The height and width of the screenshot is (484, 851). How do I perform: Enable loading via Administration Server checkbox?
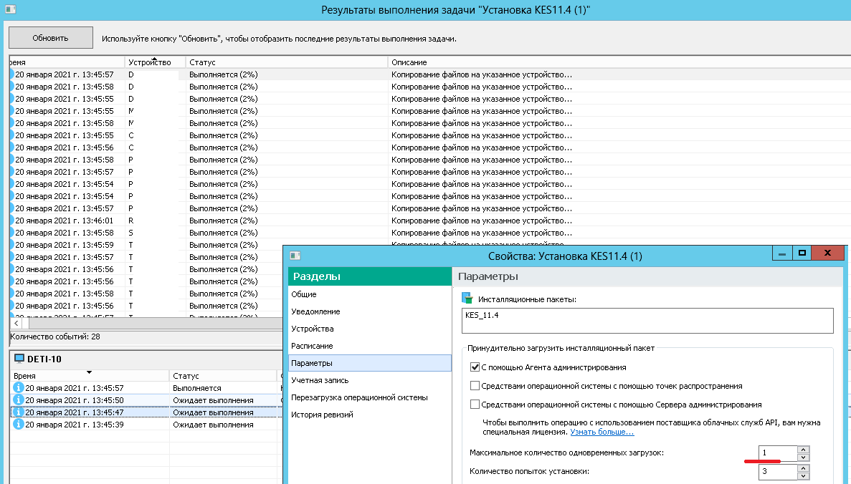[475, 405]
